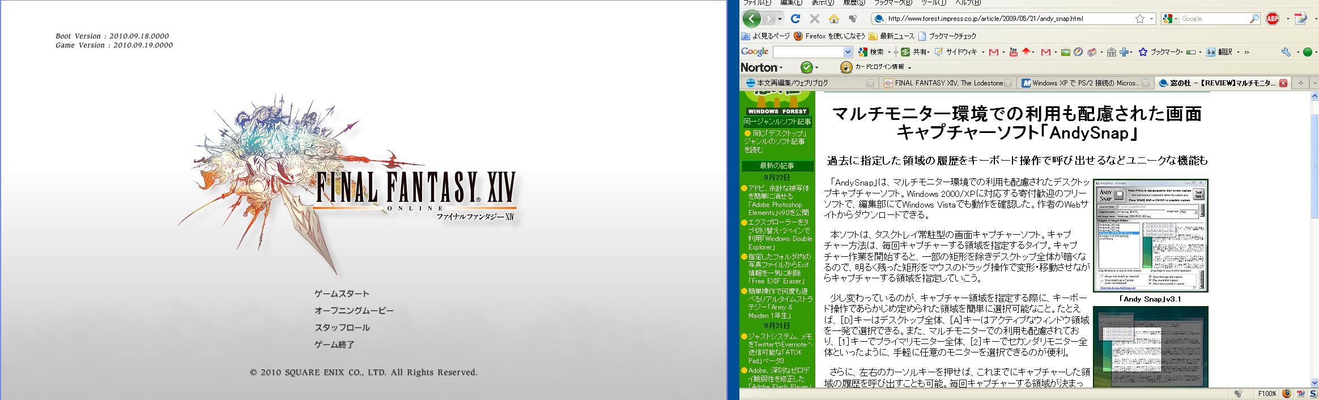
Task: Click the Sidewiki pencil icon
Action: pos(939,51)
